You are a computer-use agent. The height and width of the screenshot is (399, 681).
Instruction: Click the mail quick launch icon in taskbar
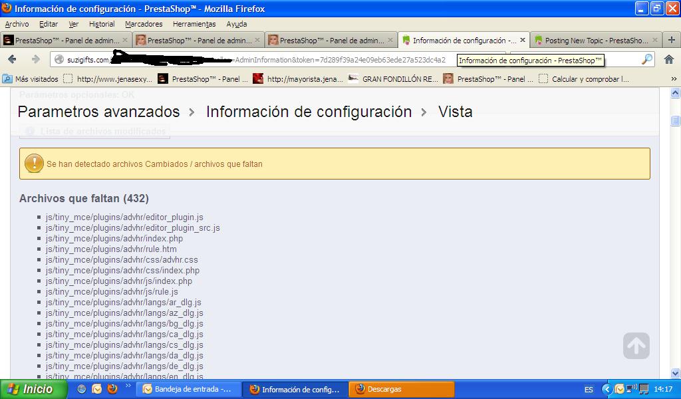coord(97,388)
